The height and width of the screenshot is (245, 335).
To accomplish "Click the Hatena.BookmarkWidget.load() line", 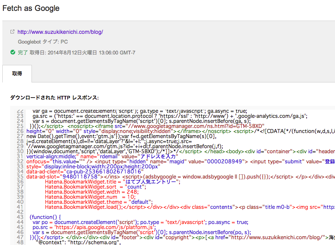I will tap(190, 207).
